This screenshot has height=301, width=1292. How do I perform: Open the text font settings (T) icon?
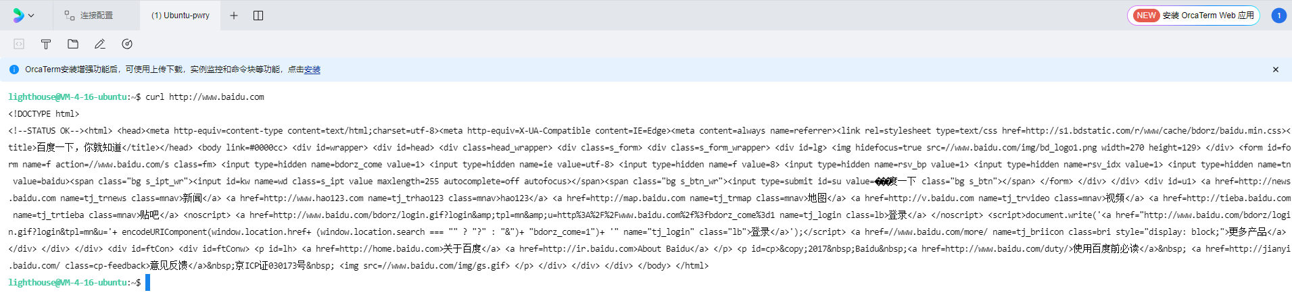[46, 44]
